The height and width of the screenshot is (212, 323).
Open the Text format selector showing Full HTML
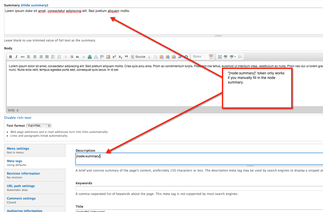click(38, 125)
